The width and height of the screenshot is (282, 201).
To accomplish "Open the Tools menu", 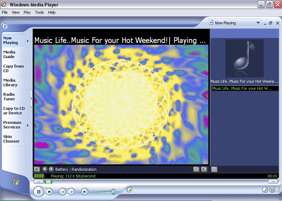I will click(x=39, y=12).
